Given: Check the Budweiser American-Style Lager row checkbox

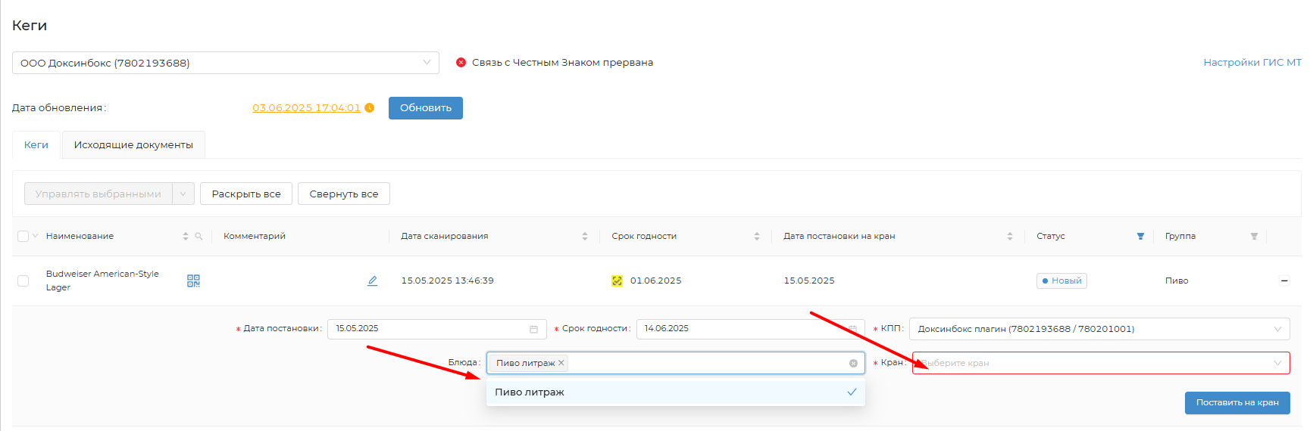Looking at the screenshot, I should pyautogui.click(x=23, y=281).
